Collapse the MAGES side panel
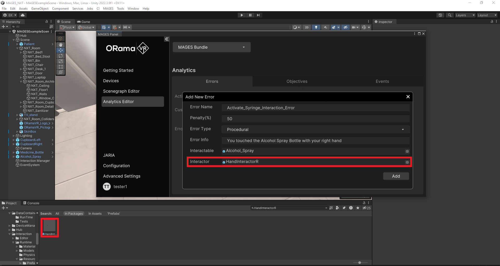Viewport: 500px width, 266px height. pyautogui.click(x=167, y=39)
